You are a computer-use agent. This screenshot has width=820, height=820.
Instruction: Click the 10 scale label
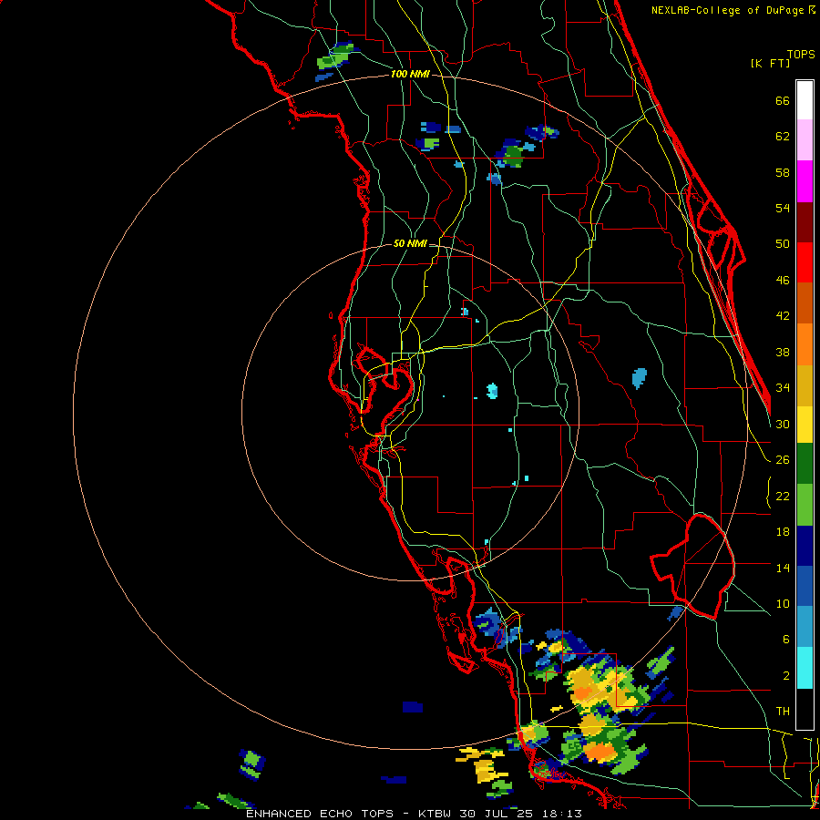click(783, 604)
